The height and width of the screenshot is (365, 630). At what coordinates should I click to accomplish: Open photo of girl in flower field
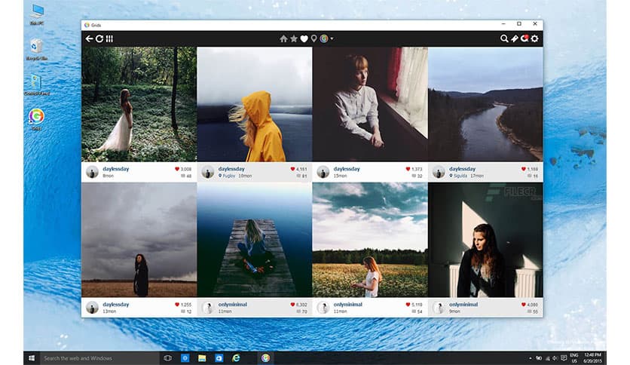tap(370, 240)
